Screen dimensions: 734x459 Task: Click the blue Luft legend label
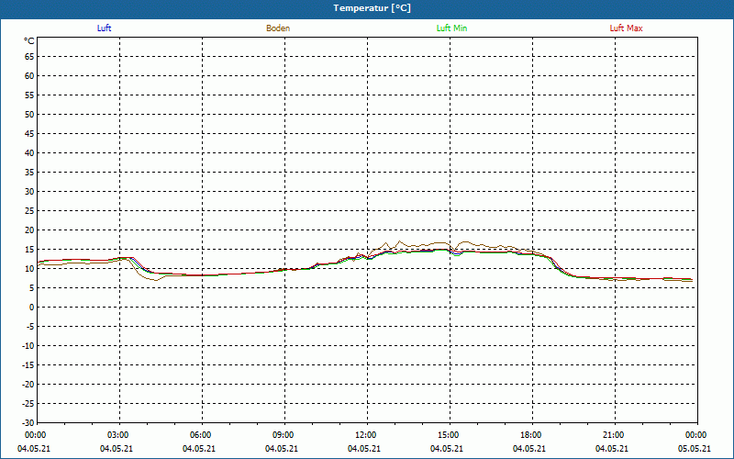104,28
